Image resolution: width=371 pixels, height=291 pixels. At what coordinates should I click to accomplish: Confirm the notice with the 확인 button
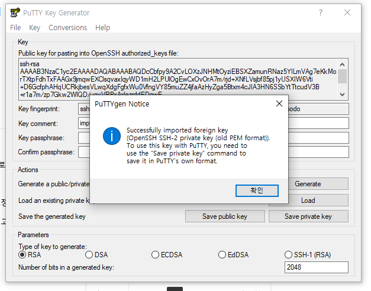(257, 190)
